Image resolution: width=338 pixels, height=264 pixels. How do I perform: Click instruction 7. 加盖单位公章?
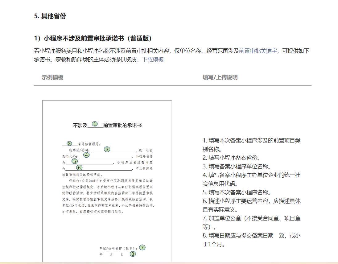pos(252,222)
